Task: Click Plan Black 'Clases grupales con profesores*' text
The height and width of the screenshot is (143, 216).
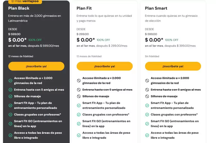Action: coord(37,115)
